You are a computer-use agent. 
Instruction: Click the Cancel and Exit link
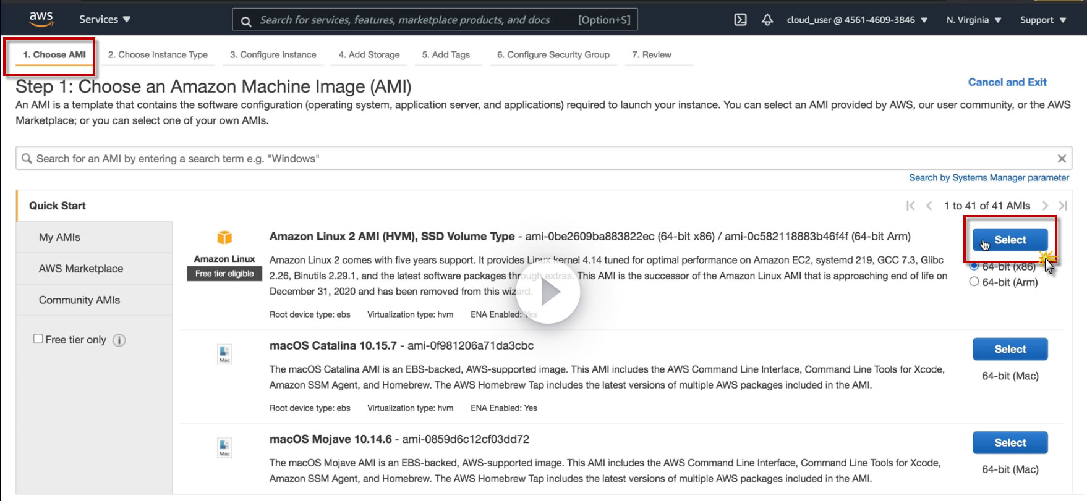[1007, 82]
